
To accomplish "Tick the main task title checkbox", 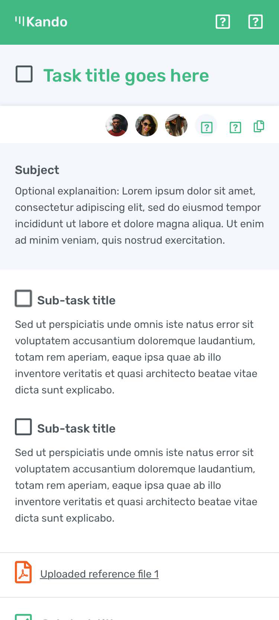I will tap(24, 74).
